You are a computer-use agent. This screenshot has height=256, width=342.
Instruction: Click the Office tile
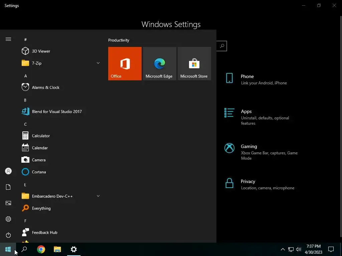(x=125, y=64)
